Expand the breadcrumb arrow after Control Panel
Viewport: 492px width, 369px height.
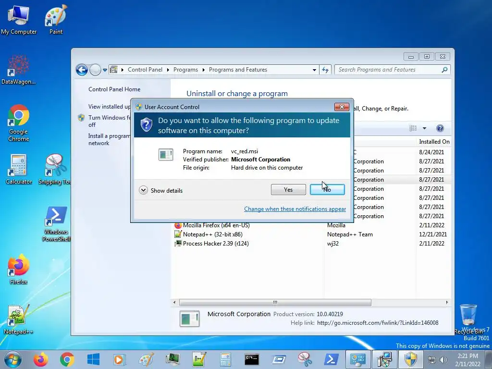[x=168, y=70]
